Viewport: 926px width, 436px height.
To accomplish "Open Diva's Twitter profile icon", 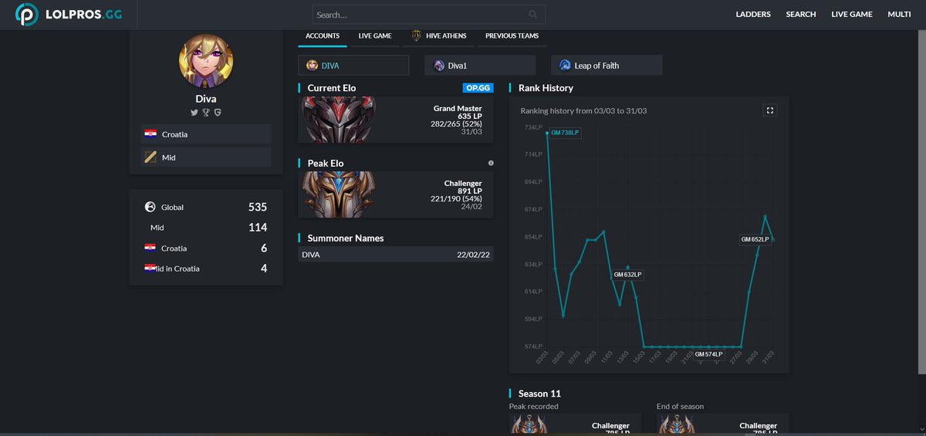I will click(x=194, y=113).
